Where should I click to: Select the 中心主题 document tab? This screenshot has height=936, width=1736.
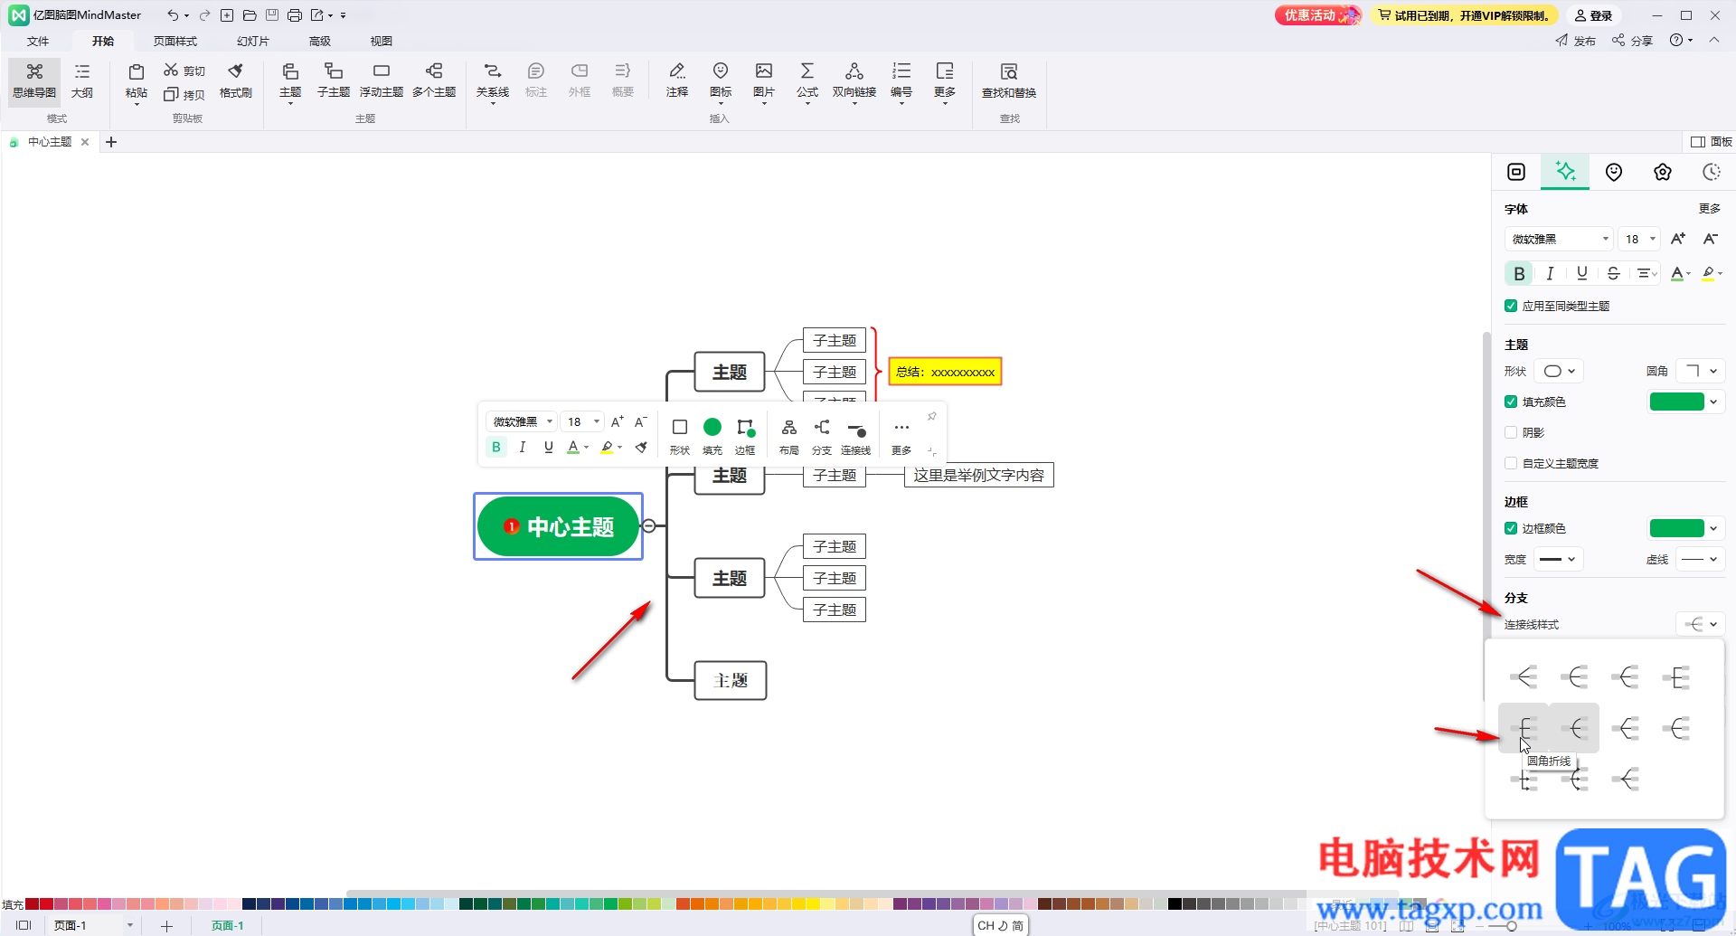50,142
